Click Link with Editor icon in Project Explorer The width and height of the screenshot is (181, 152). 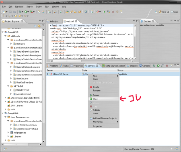39,26
